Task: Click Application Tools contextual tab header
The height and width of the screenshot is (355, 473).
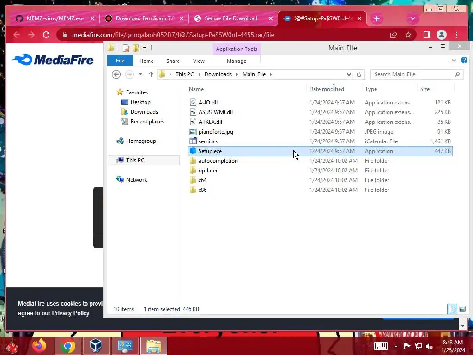Action: 236,49
